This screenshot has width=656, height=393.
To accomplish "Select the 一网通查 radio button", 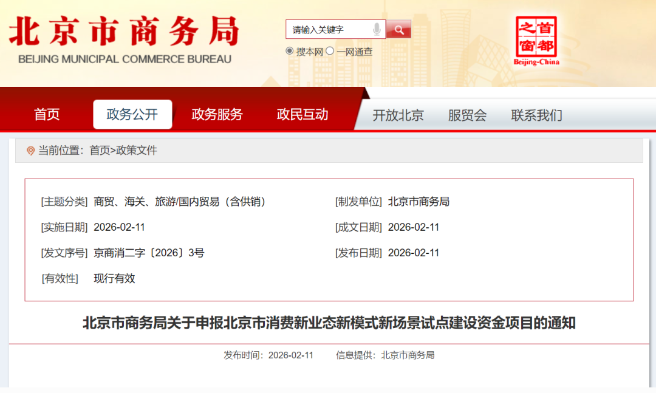I will point(329,51).
